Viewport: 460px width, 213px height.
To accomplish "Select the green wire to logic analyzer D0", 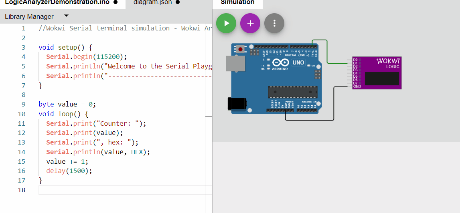I will coord(327,51).
